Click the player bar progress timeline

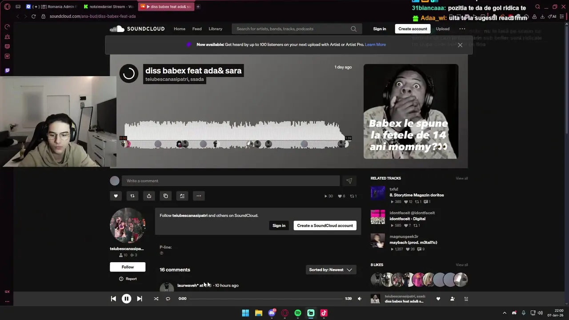tap(267, 299)
